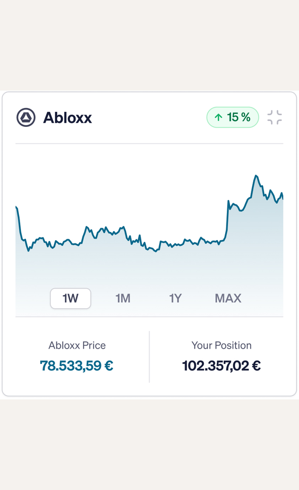The height and width of the screenshot is (490, 299).
Task: Click the euro sign after the Abloxx price
Action: click(x=108, y=366)
